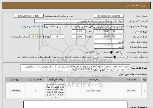Click the واحد اندازه گیری column header
This screenshot has height=108, width=153.
55,80
